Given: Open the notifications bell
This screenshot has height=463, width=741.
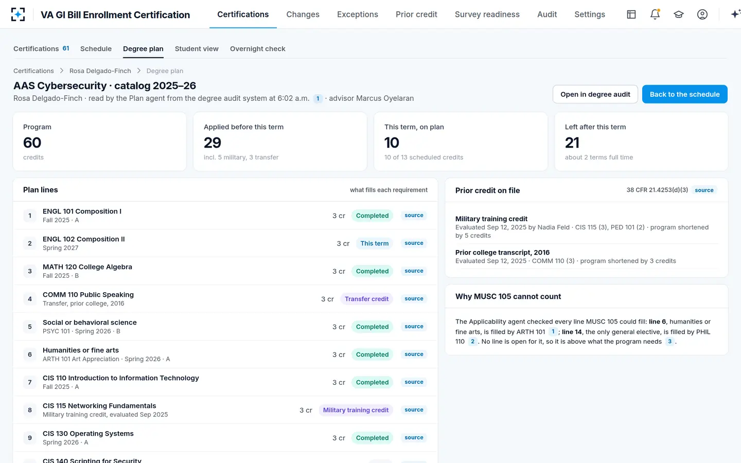Looking at the screenshot, I should click(x=655, y=14).
